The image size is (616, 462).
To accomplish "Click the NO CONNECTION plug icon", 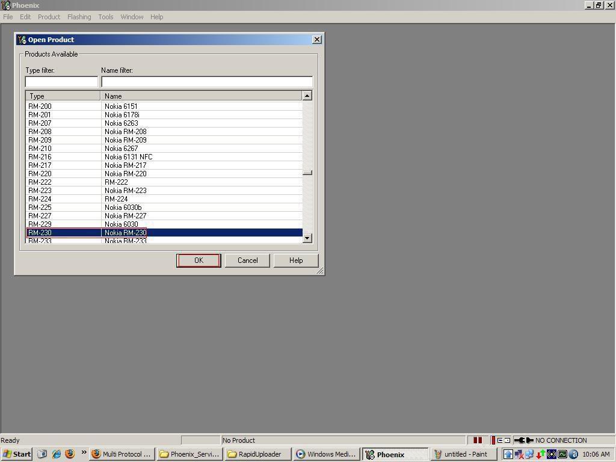I will [524, 440].
